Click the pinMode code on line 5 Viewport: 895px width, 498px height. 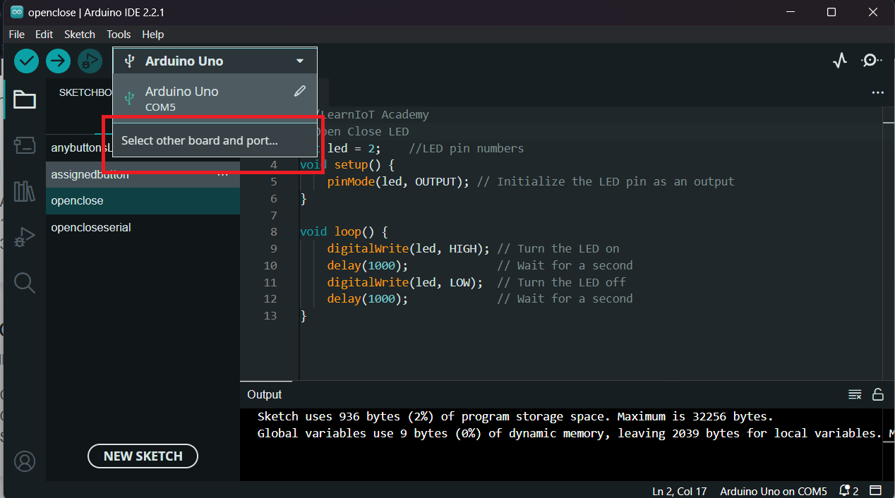click(399, 181)
